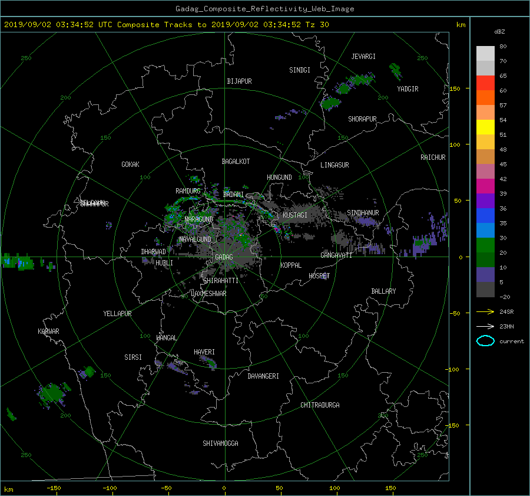The width and height of the screenshot is (530, 496).
Task: Click the UTC Composite Tracks timestamp header
Action: [166, 25]
